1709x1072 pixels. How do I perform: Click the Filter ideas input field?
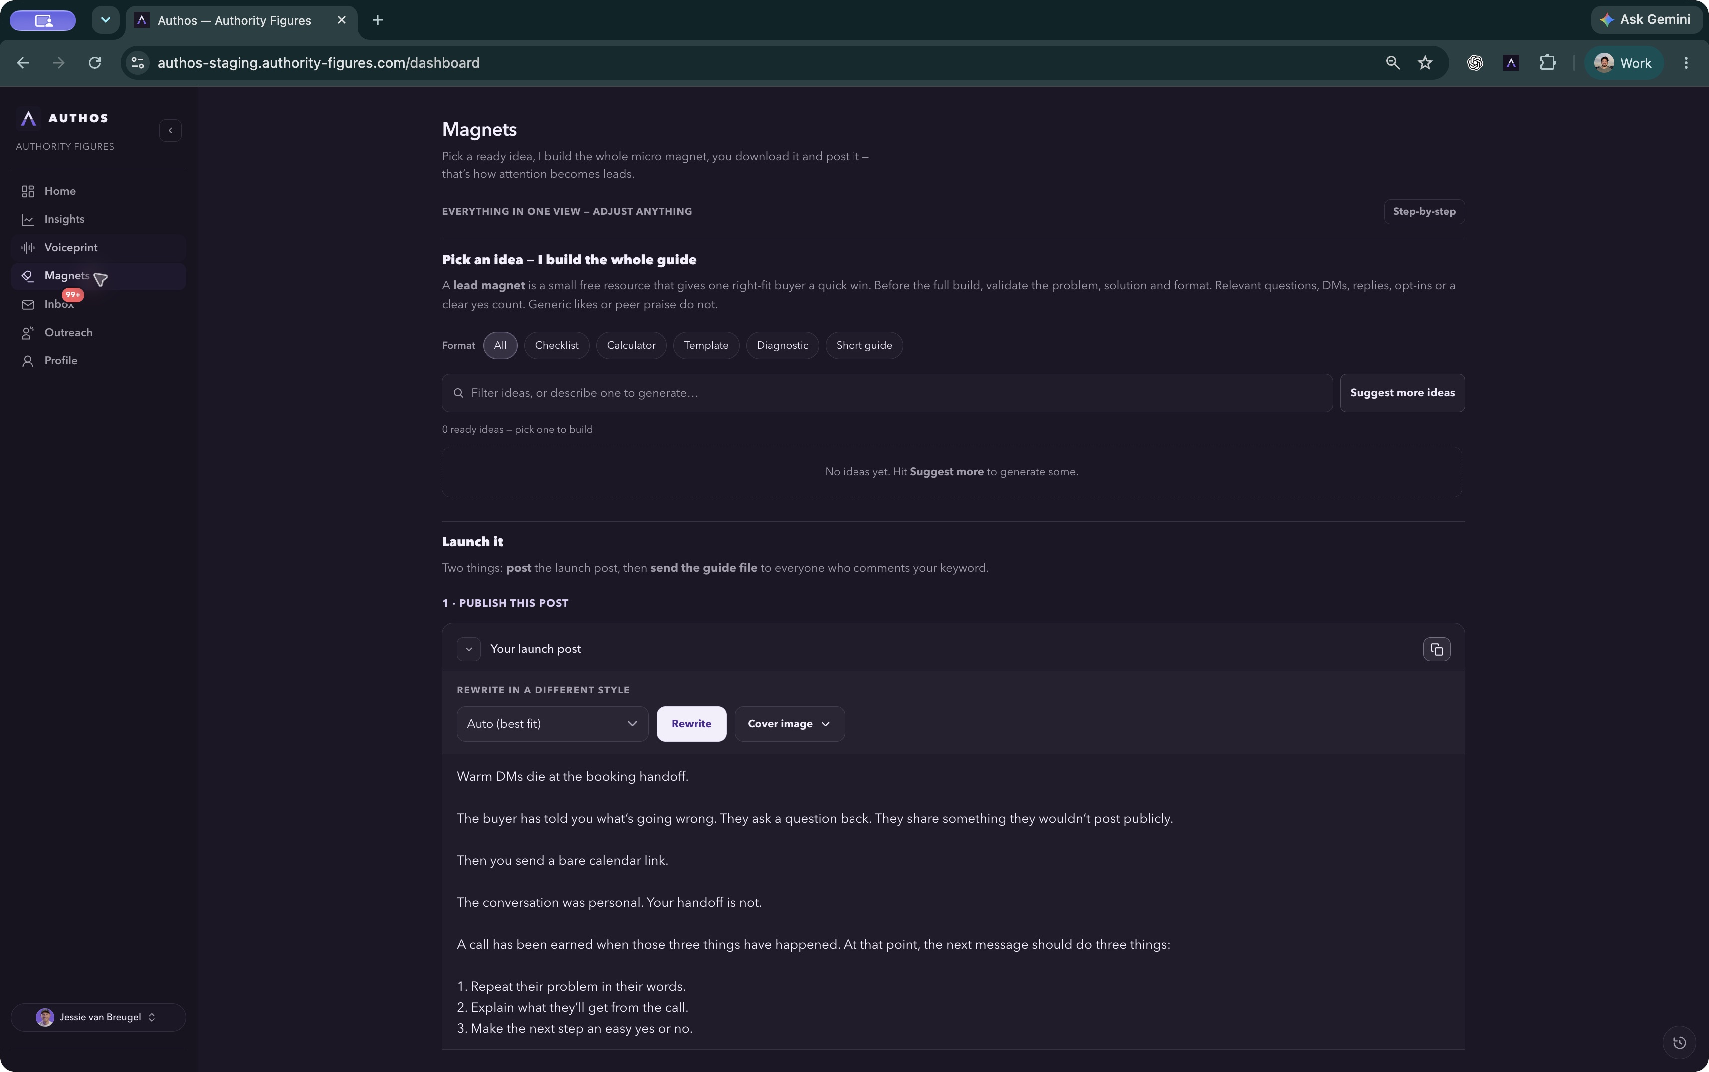tap(887, 393)
